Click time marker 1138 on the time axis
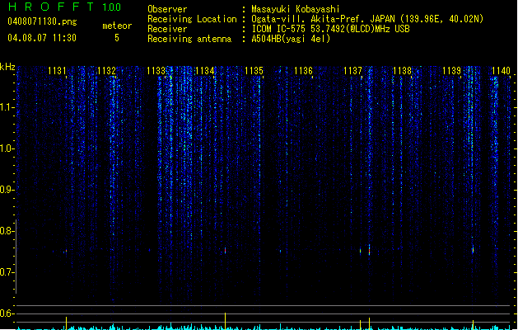Viewport: 518px width, 330px height. [402, 71]
